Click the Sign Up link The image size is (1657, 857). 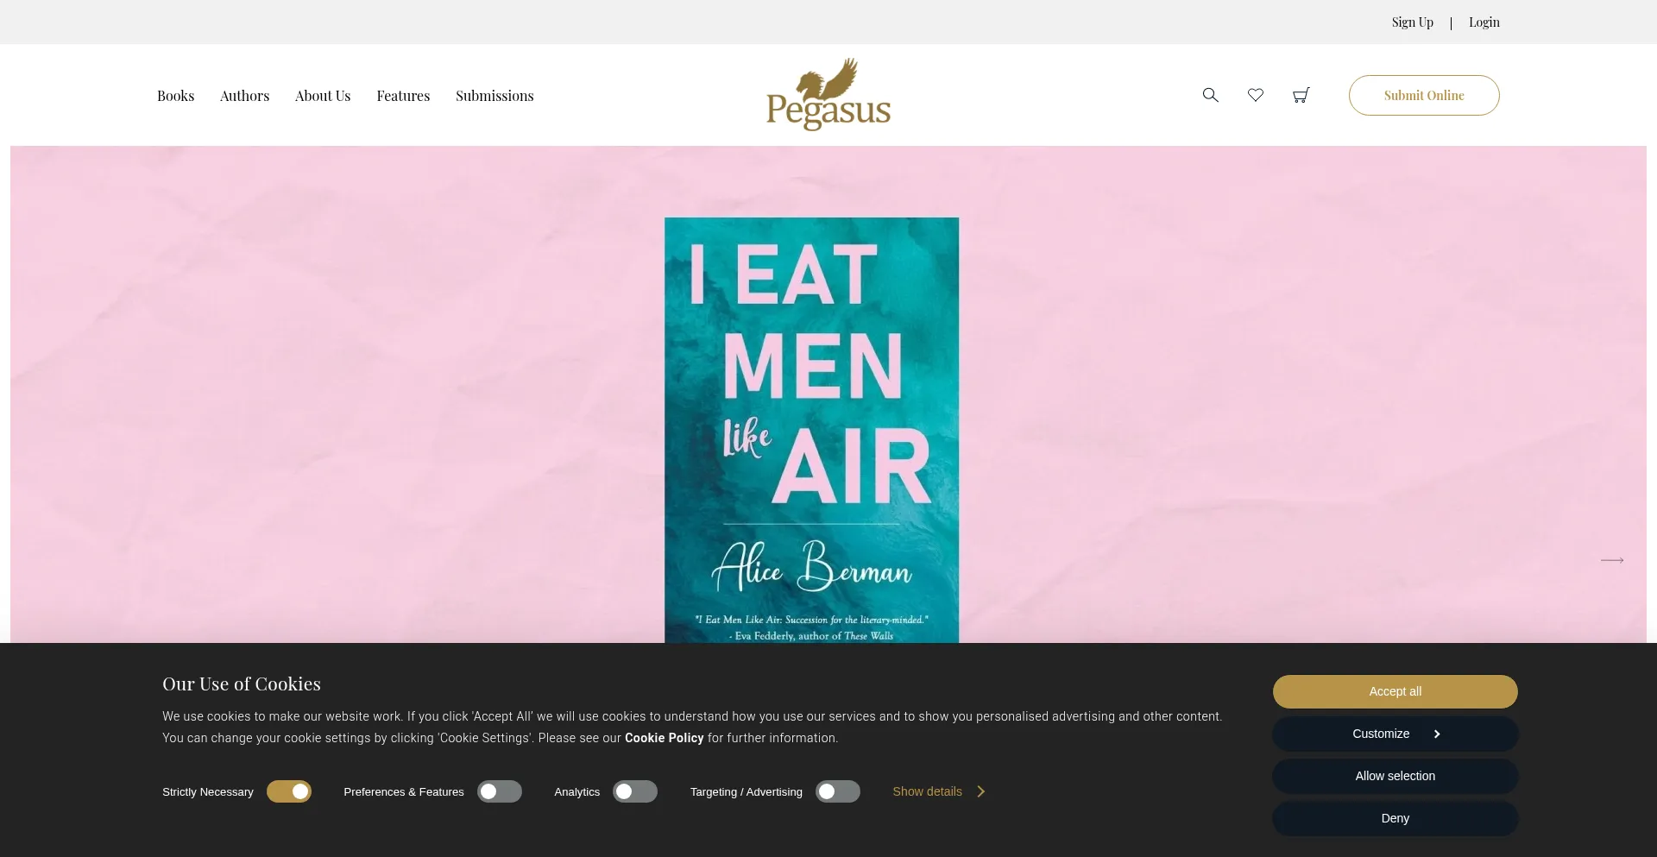[x=1412, y=22]
